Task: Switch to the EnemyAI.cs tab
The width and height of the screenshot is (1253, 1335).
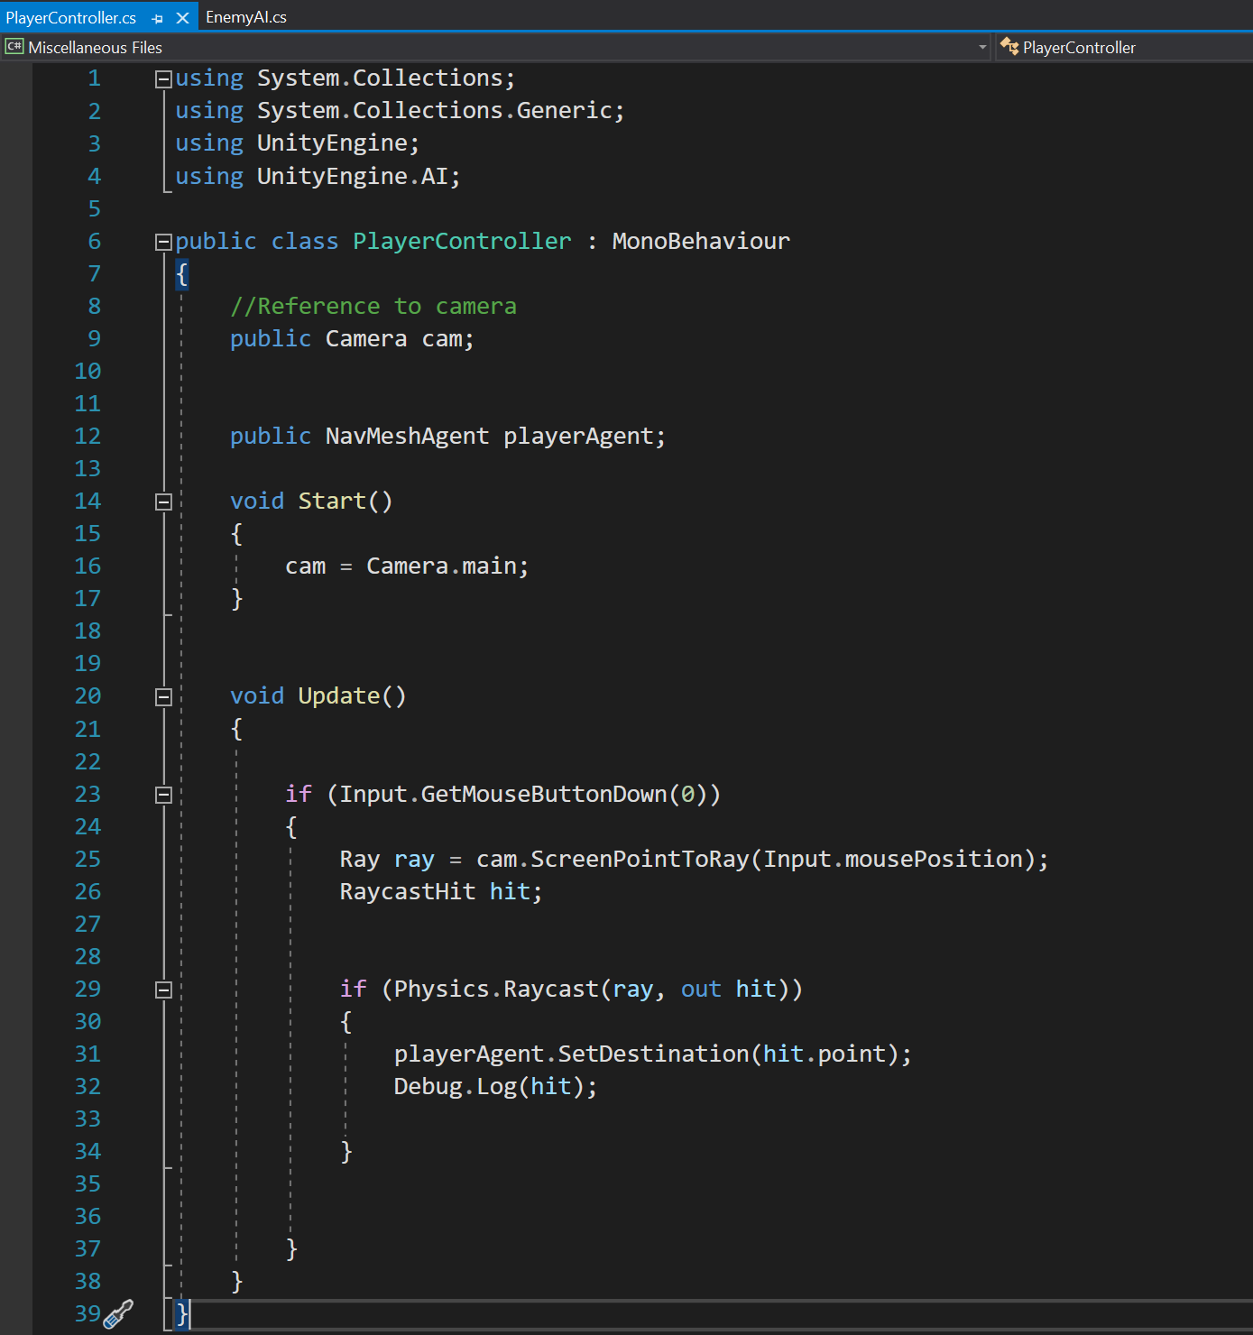Action: (245, 17)
